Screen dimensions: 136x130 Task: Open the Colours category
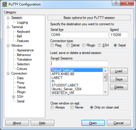point(22,69)
